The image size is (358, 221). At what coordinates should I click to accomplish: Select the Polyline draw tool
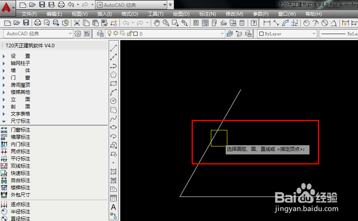(113, 66)
